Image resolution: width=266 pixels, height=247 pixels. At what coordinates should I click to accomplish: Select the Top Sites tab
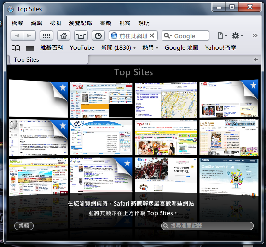pos(48,59)
